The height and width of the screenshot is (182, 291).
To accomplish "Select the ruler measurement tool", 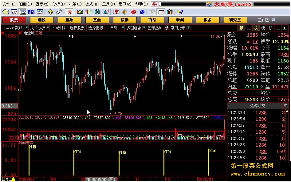I will pyautogui.click(x=59, y=12).
